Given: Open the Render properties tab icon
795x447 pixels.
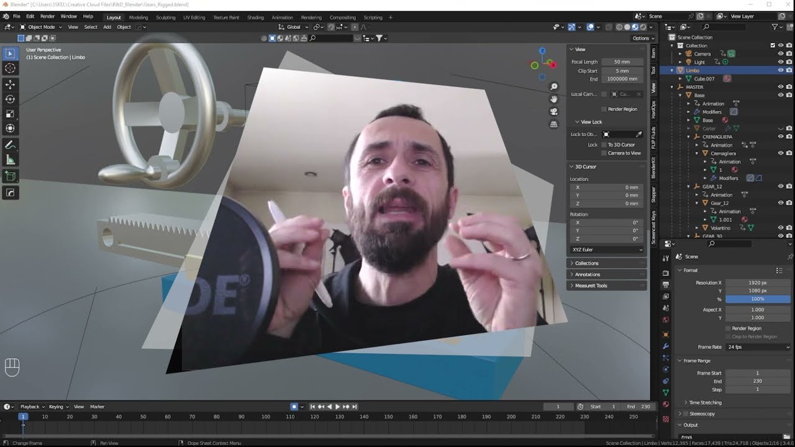Looking at the screenshot, I should tap(666, 273).
